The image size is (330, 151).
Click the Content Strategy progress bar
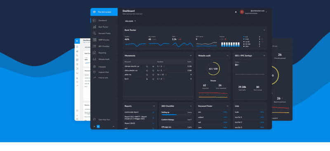tap(177, 122)
